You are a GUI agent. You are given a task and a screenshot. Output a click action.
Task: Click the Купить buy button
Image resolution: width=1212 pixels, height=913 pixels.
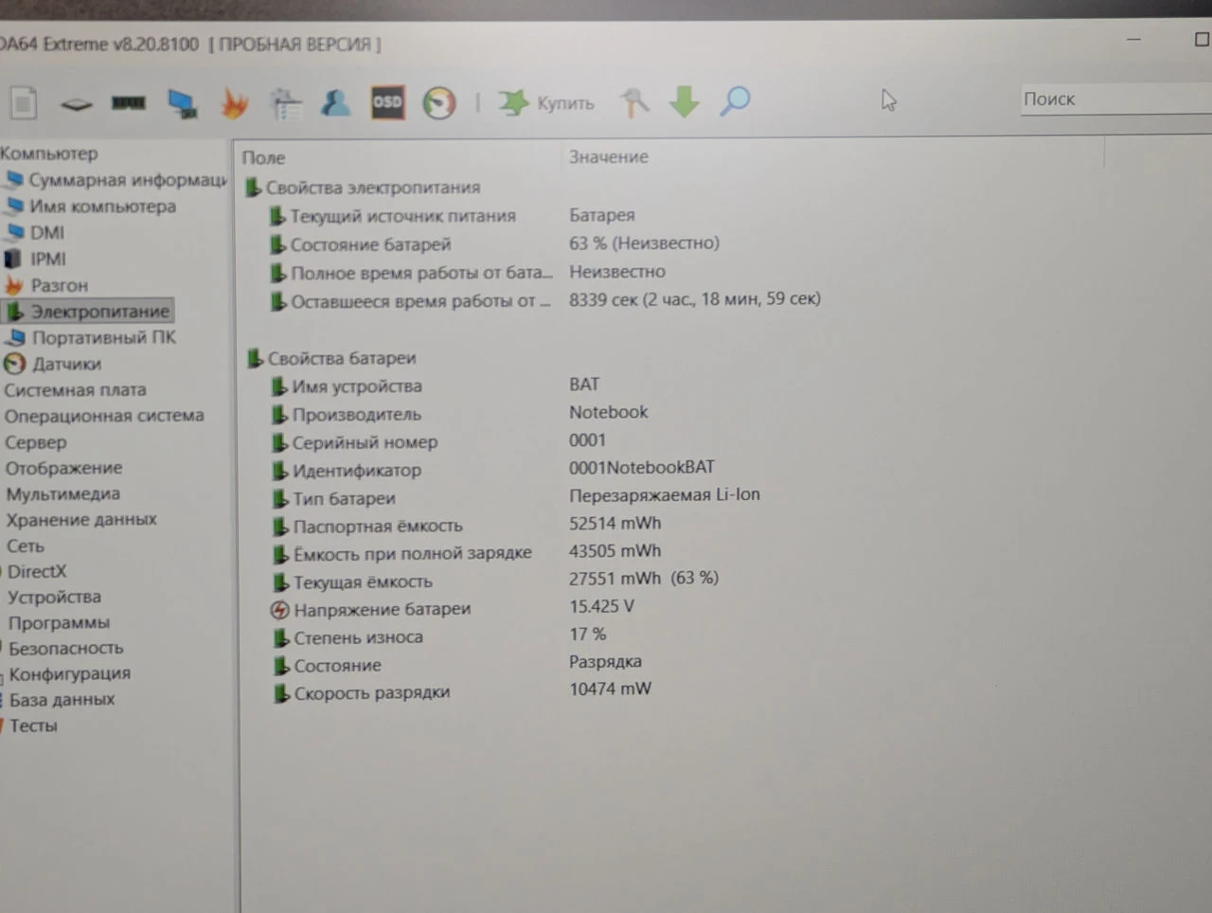[546, 102]
